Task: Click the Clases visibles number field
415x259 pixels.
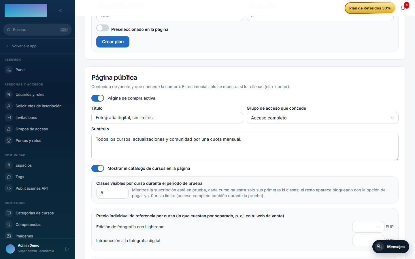Action: [112, 193]
